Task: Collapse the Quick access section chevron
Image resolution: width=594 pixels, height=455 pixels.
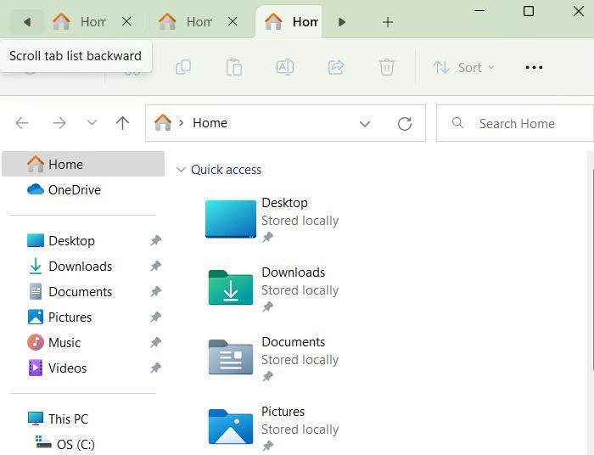Action: tap(181, 169)
